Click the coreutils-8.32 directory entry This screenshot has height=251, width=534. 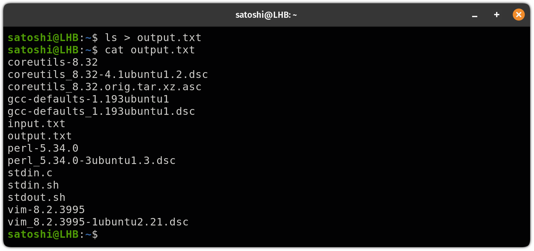pyautogui.click(x=53, y=62)
